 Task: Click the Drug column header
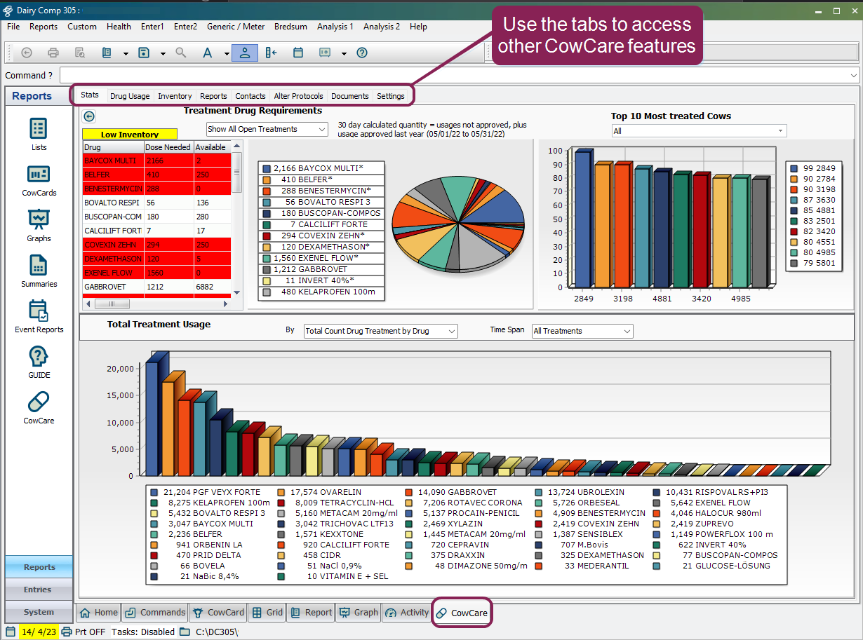tap(113, 147)
